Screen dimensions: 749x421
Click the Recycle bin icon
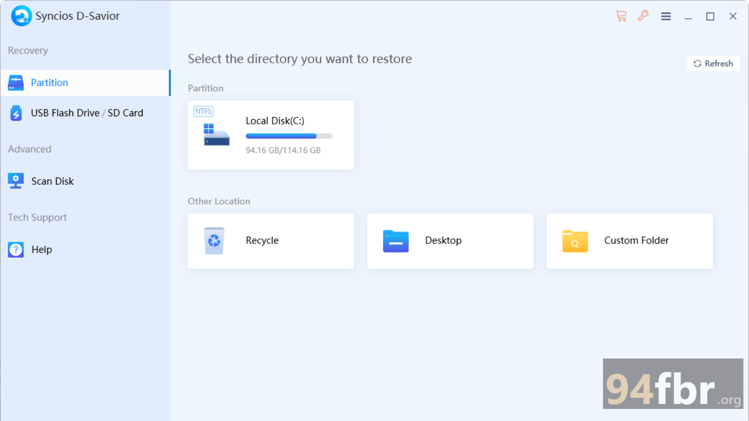(214, 241)
